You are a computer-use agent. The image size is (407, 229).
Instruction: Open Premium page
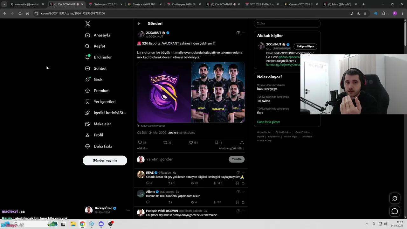pyautogui.click(x=97, y=91)
